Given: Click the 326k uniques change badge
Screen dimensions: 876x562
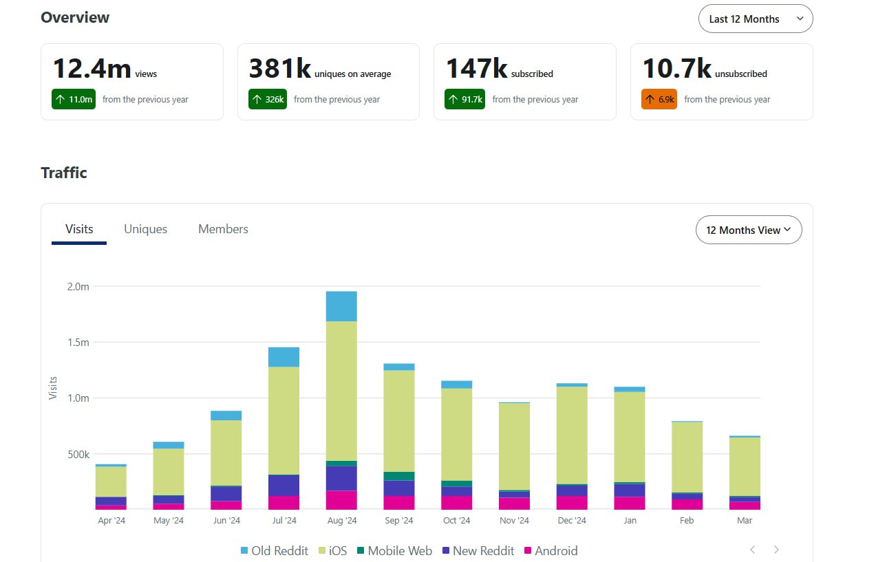Looking at the screenshot, I should (267, 99).
